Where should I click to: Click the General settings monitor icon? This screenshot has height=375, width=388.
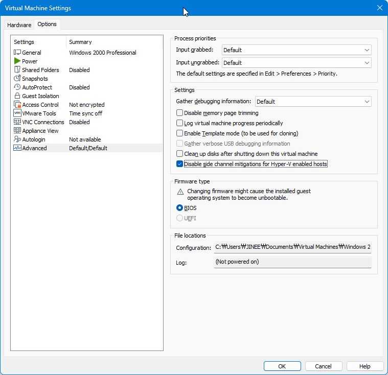tap(17, 53)
